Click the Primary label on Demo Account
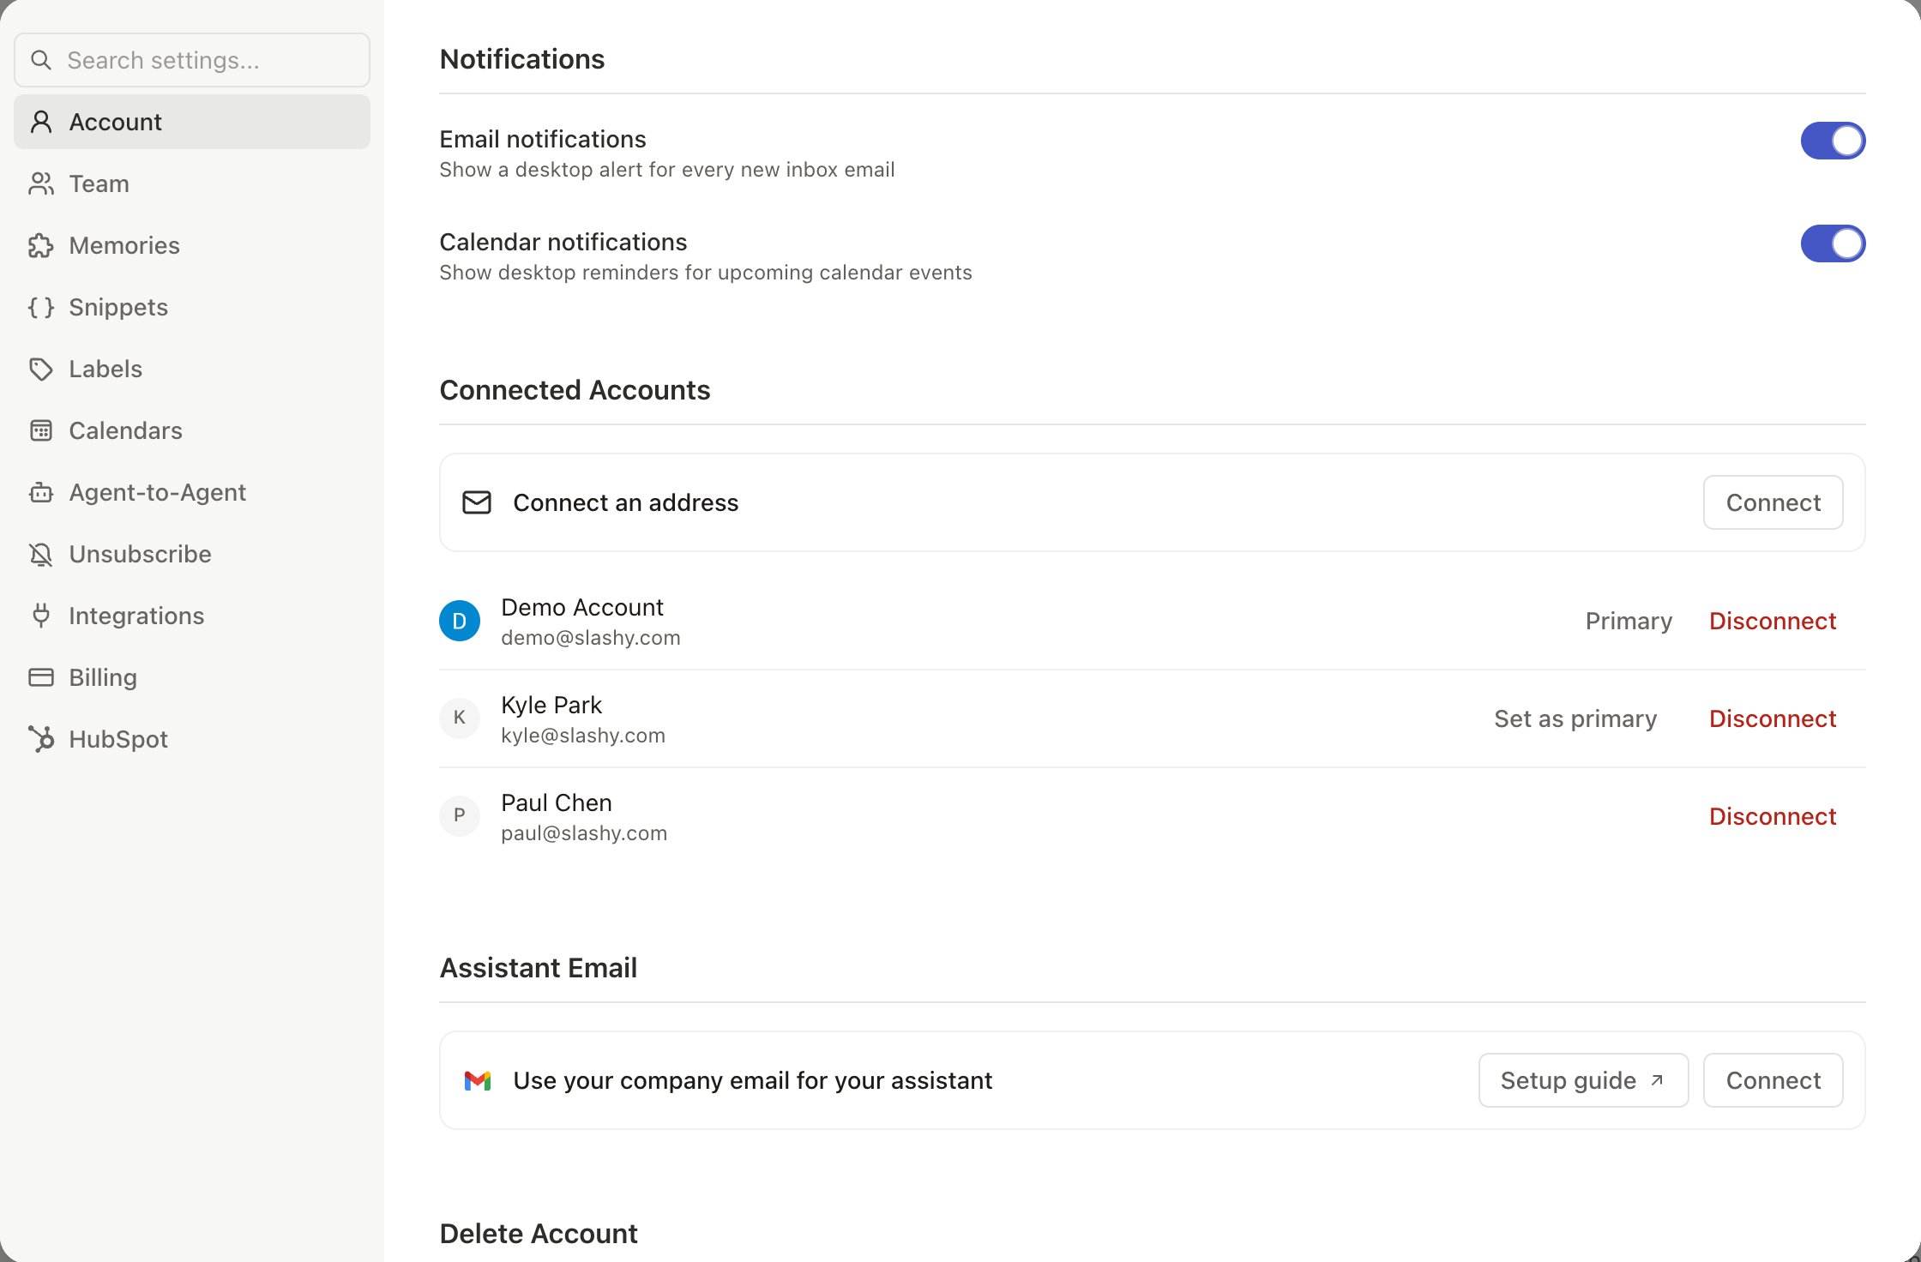The height and width of the screenshot is (1262, 1921). click(1629, 621)
